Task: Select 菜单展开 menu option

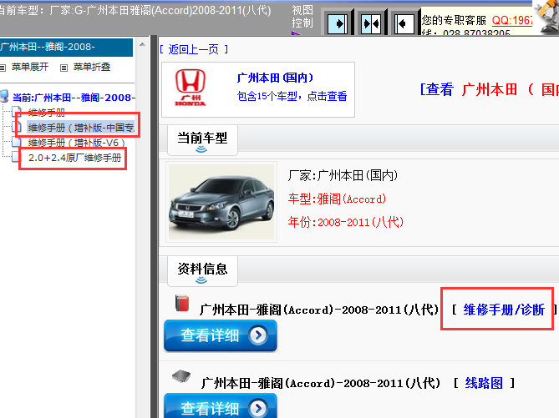Action: pos(30,67)
